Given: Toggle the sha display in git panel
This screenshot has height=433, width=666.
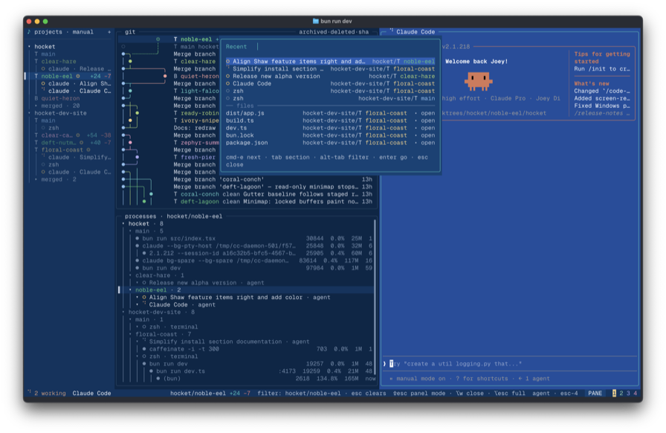Looking at the screenshot, I should click(363, 32).
